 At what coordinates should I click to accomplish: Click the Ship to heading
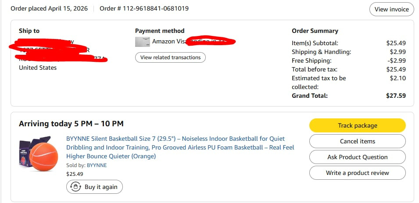(x=29, y=31)
